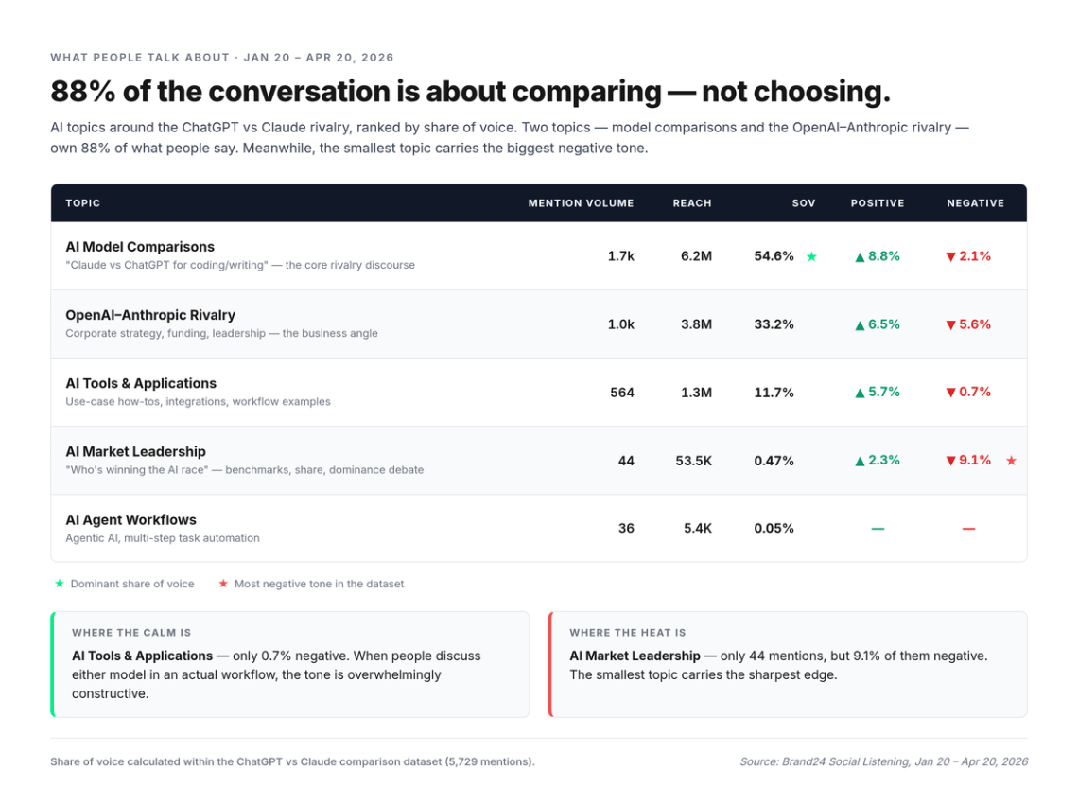This screenshot has width=1078, height=805.
Task: Select the Negative column header
Action: [975, 203]
